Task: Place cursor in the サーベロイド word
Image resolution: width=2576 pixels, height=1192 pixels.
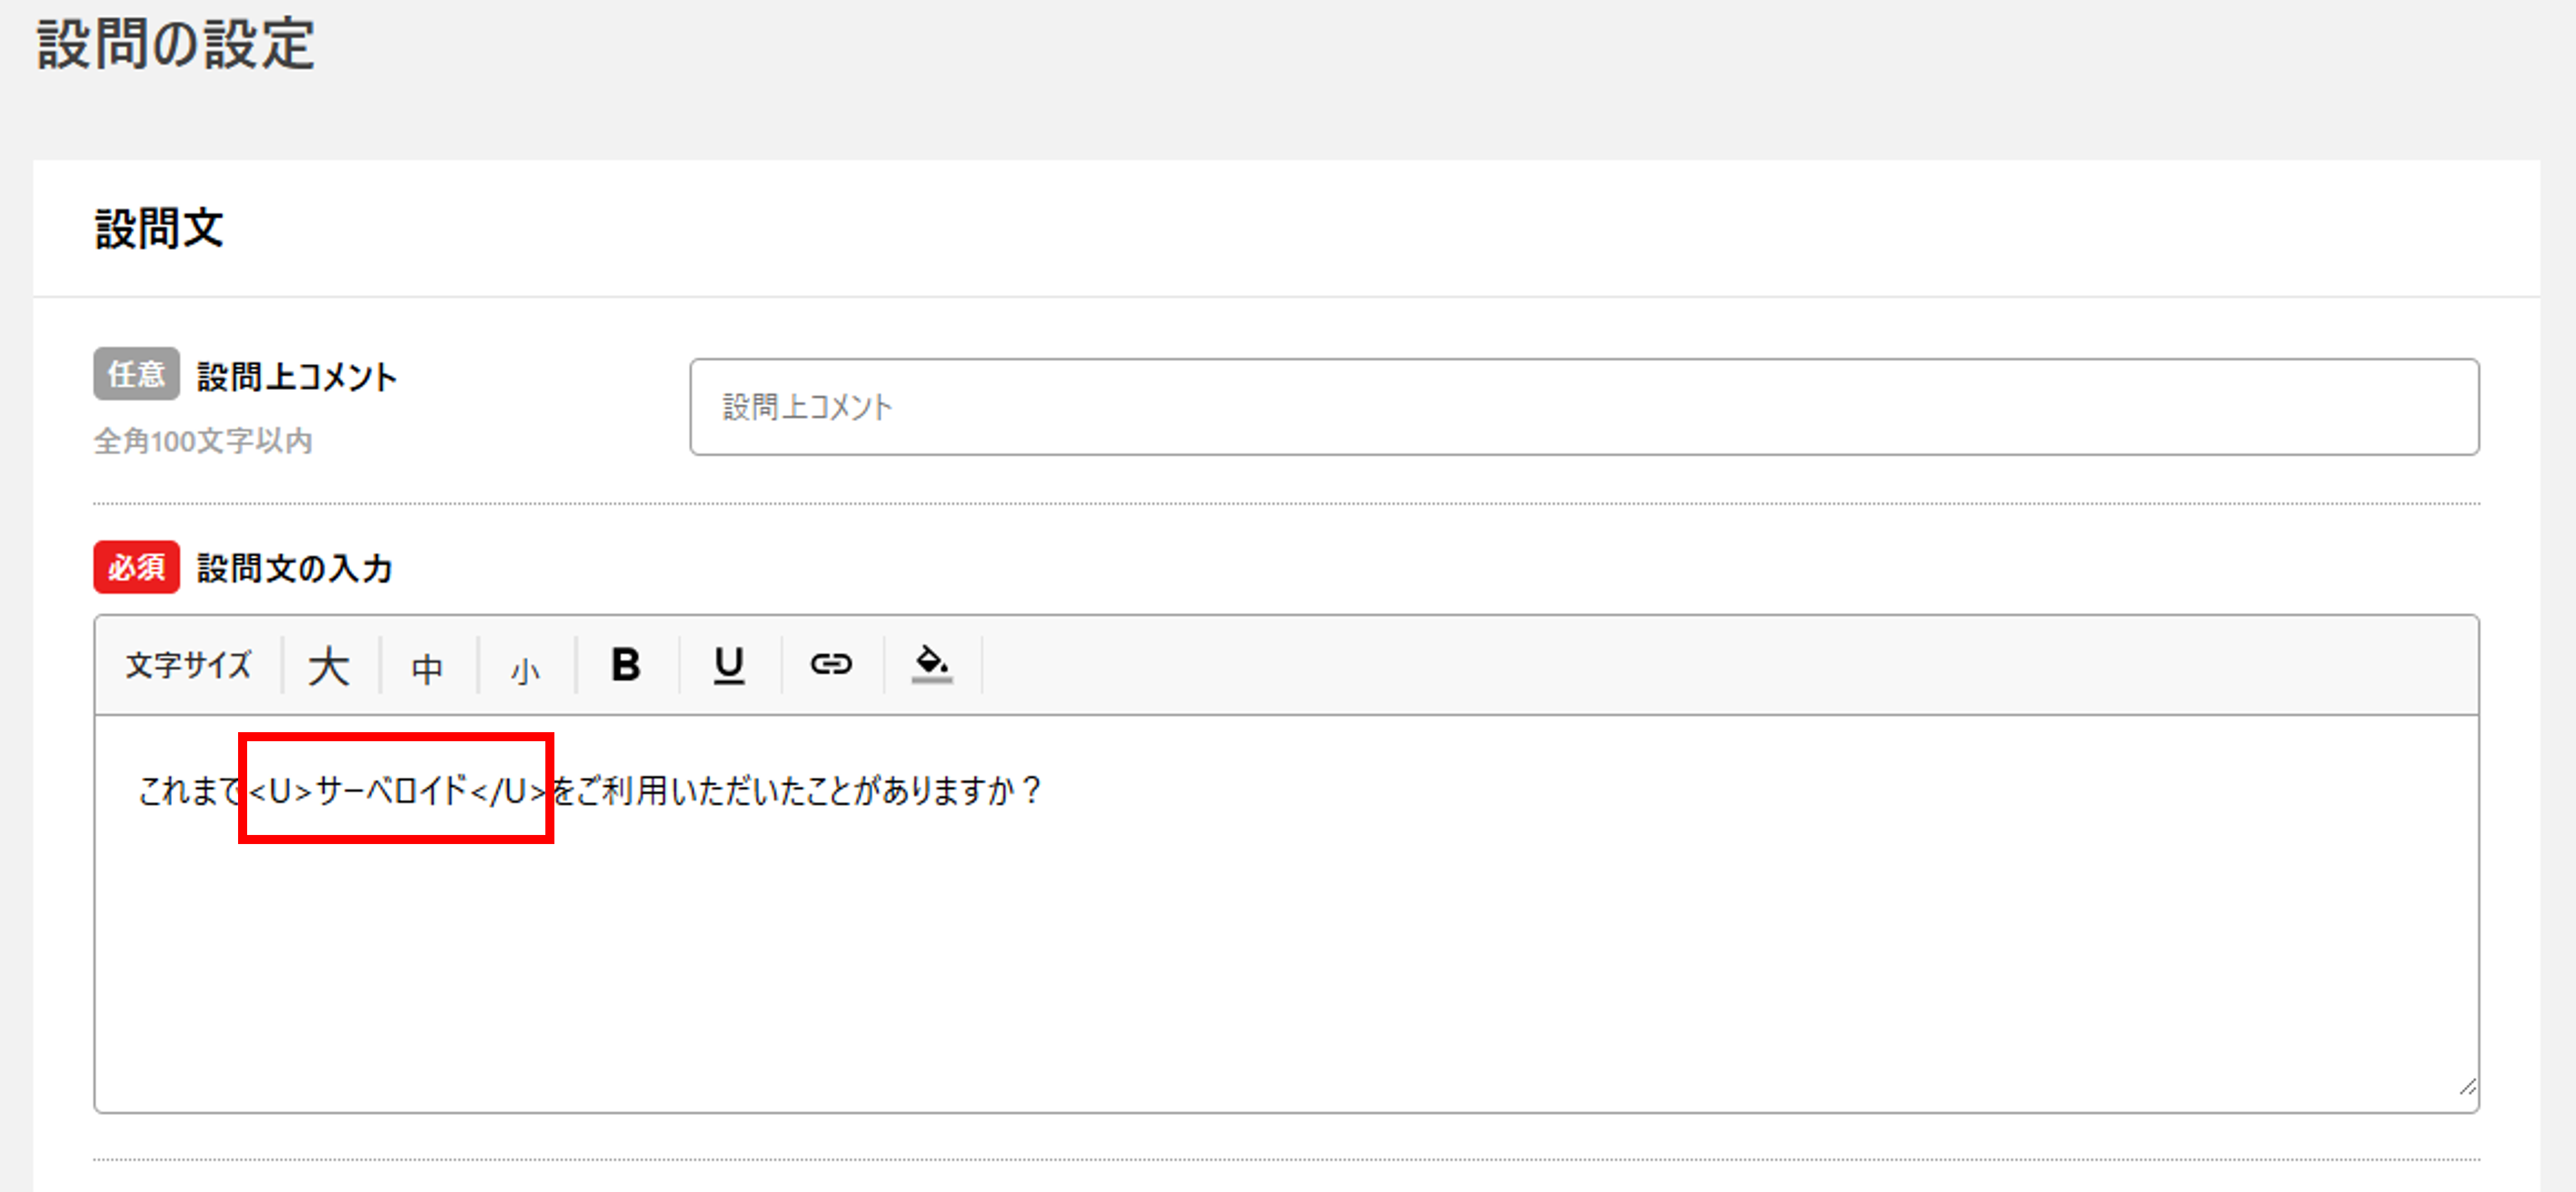Action: point(392,791)
